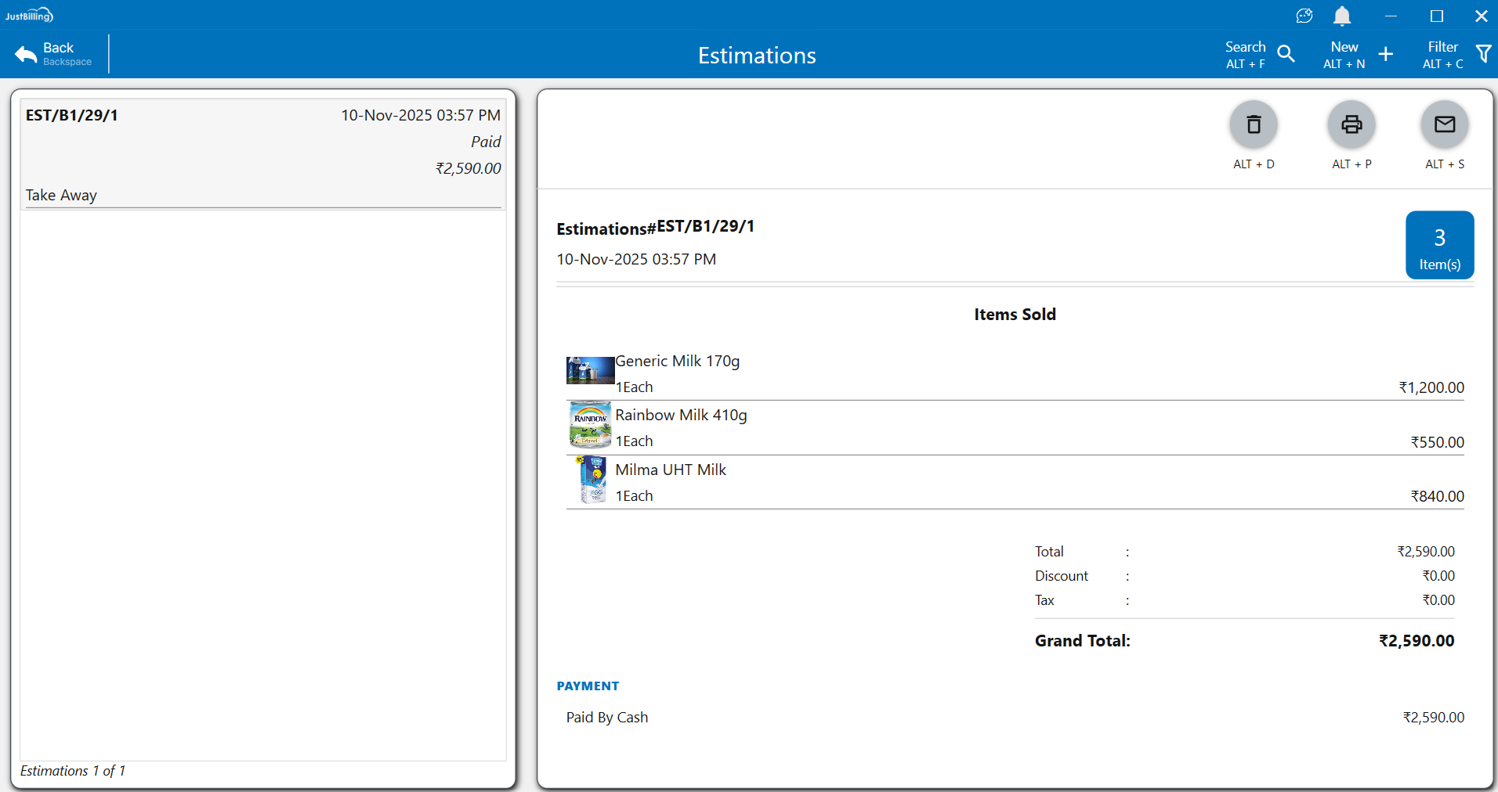Screen dimensions: 1498x792
Task: Click Rainbow Milk 410g product image
Action: pyautogui.click(x=590, y=424)
